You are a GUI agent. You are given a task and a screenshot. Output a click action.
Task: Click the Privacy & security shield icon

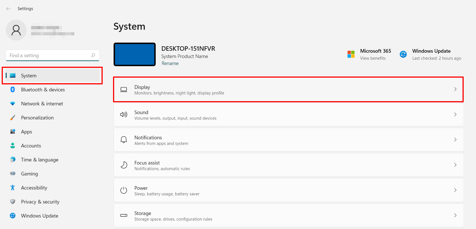[13, 202]
